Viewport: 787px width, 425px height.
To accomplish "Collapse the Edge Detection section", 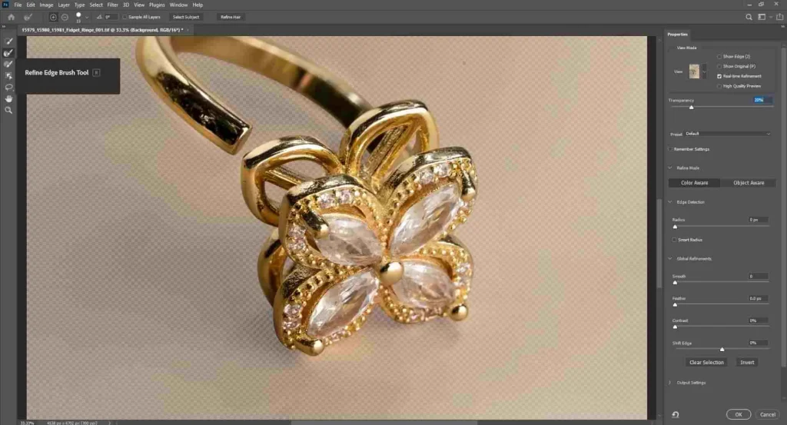I will [x=670, y=202].
